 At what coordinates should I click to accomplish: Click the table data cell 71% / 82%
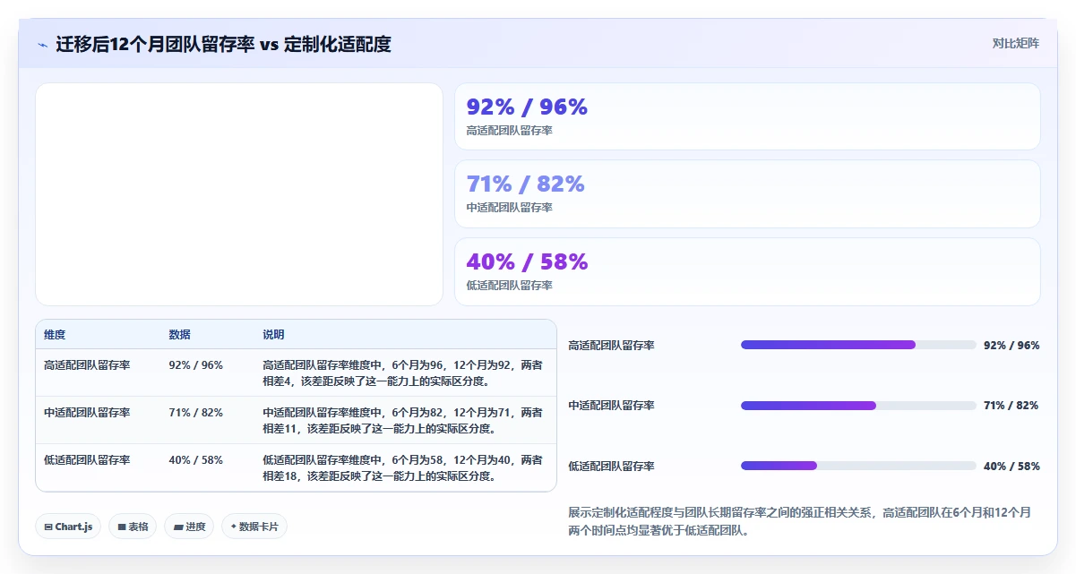195,413
